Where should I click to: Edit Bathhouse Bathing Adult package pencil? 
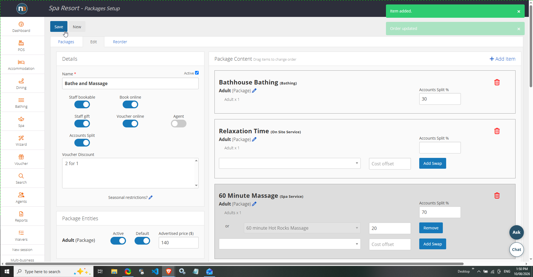click(x=254, y=91)
